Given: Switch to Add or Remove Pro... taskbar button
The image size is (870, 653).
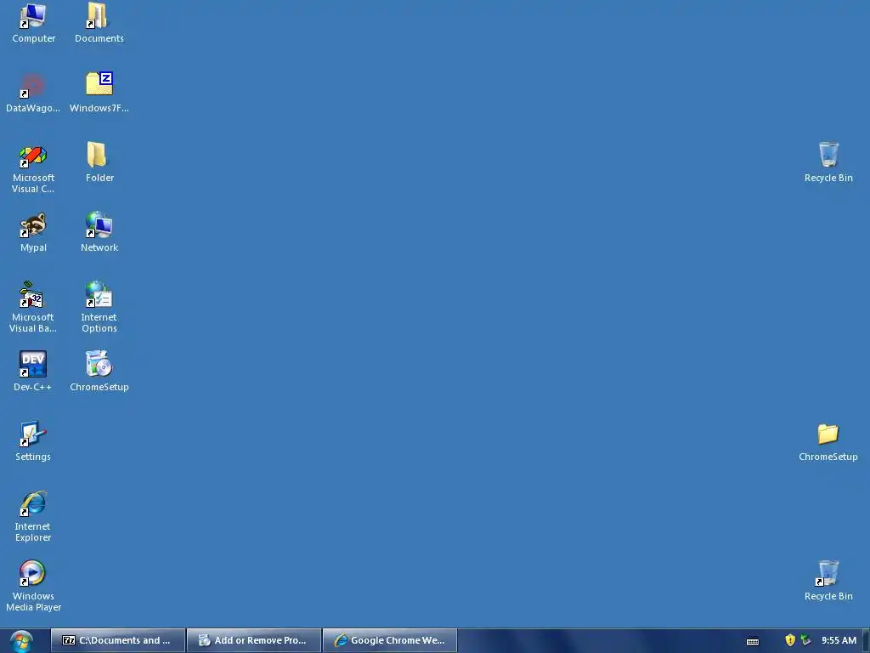Looking at the screenshot, I should point(254,640).
